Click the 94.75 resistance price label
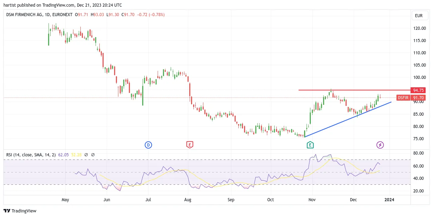Viewport: 433px width, 217px height. pos(418,90)
